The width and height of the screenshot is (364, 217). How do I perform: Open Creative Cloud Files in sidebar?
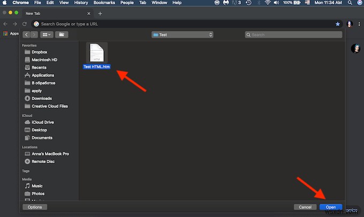(x=50, y=106)
